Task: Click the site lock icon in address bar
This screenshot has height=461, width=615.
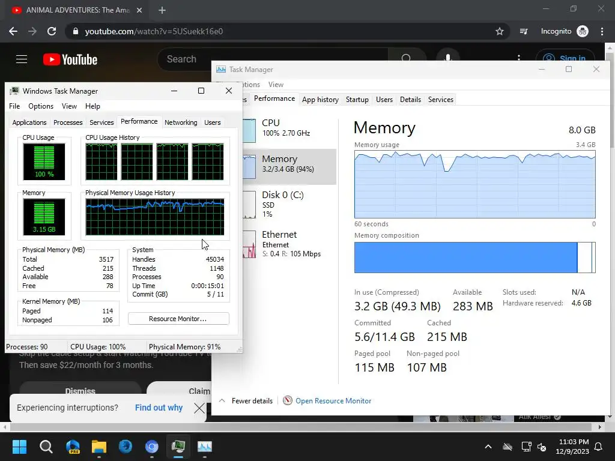Action: 76,31
